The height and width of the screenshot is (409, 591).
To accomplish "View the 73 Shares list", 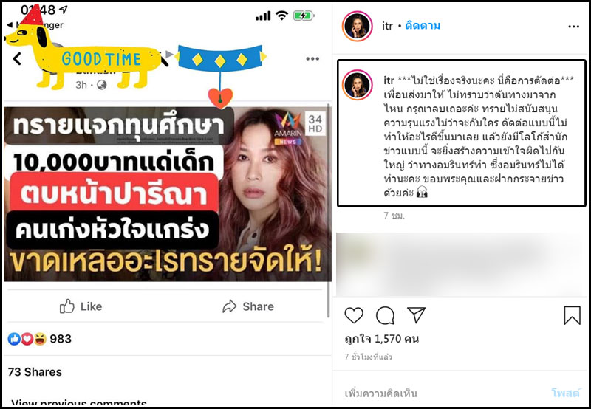I will pos(35,371).
